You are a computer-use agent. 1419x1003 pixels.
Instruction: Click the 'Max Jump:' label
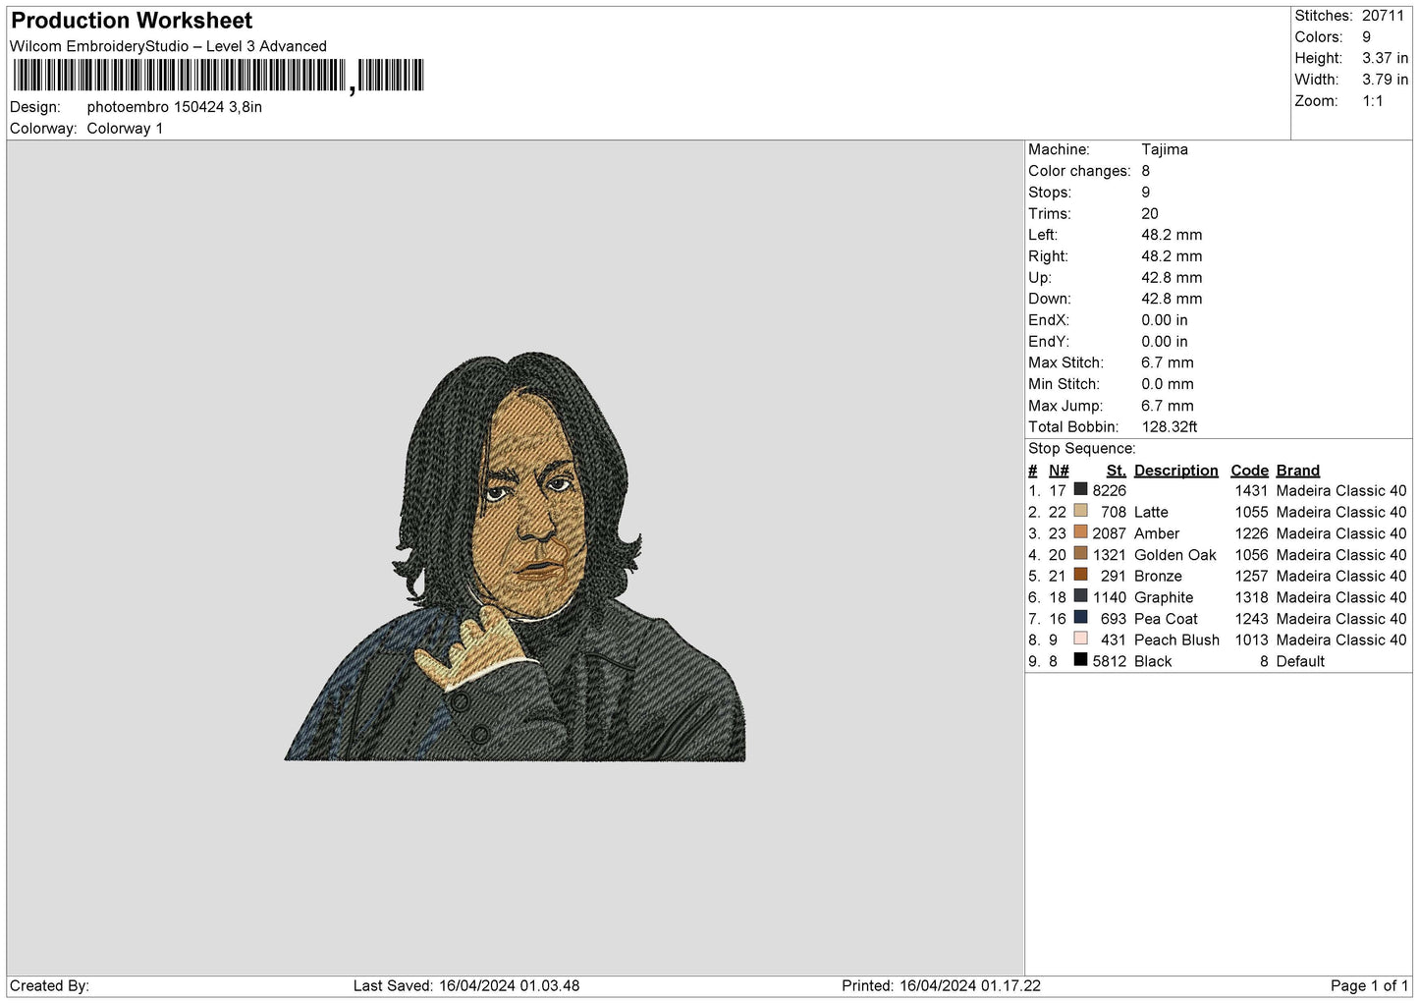click(1065, 406)
